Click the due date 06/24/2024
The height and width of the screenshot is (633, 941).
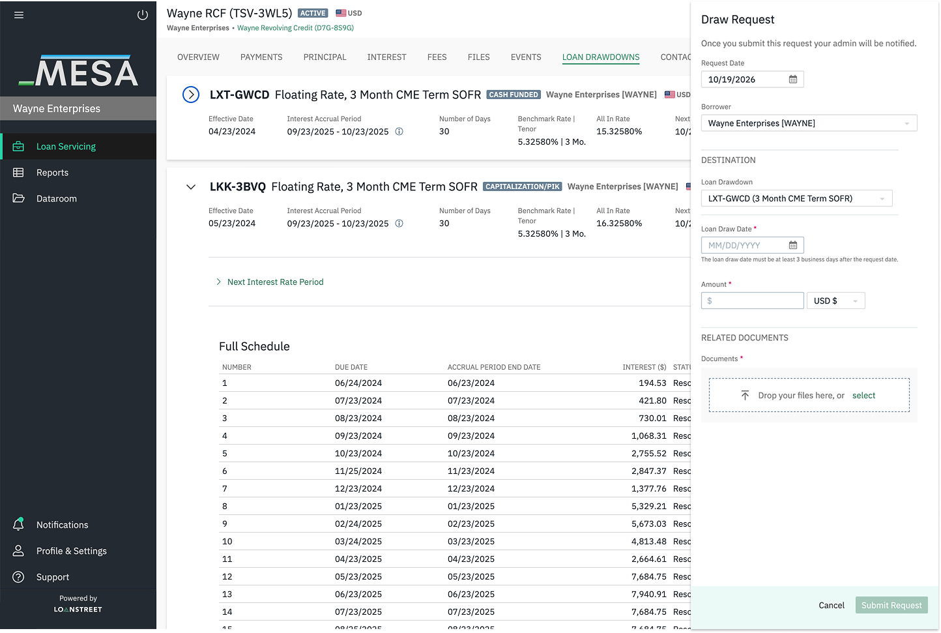click(358, 383)
